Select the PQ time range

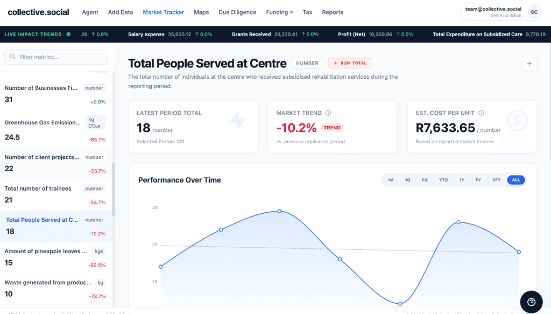point(425,180)
